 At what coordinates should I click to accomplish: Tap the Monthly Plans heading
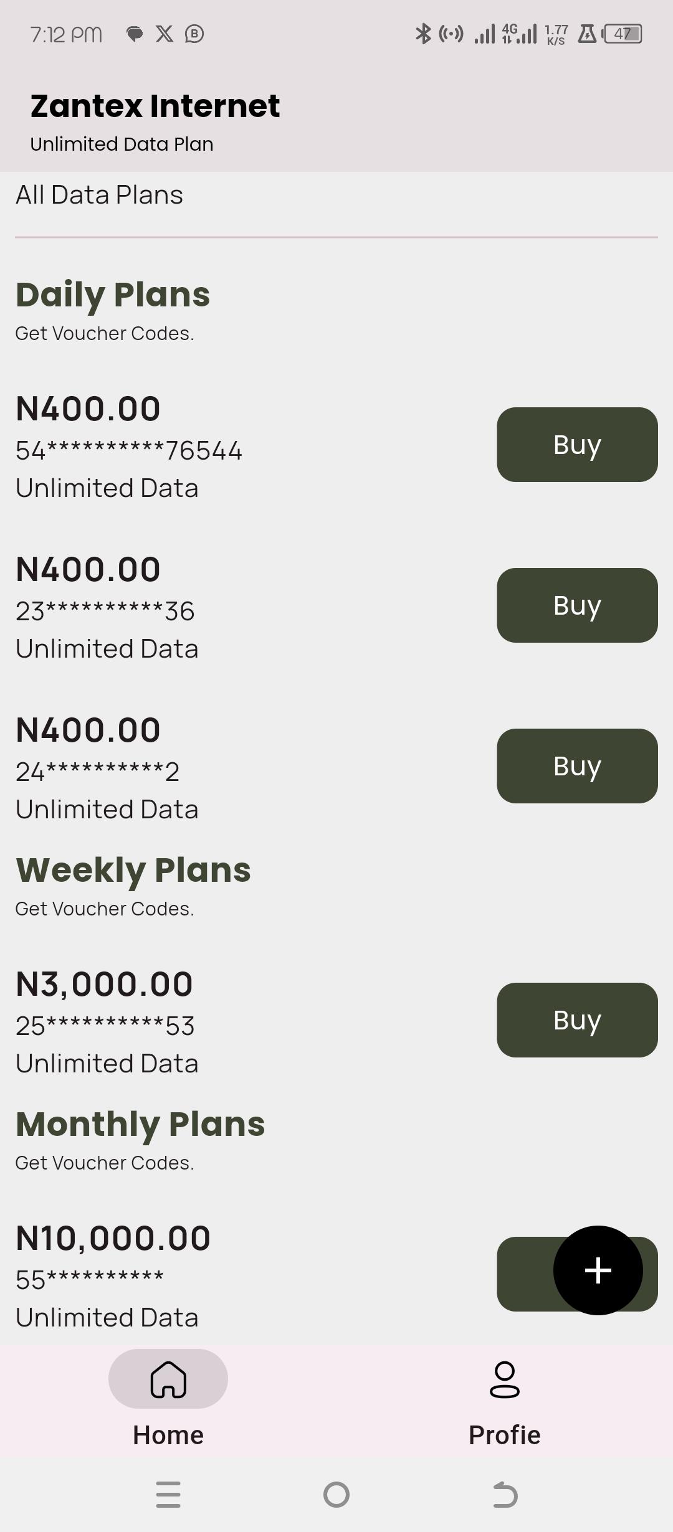(x=140, y=1124)
